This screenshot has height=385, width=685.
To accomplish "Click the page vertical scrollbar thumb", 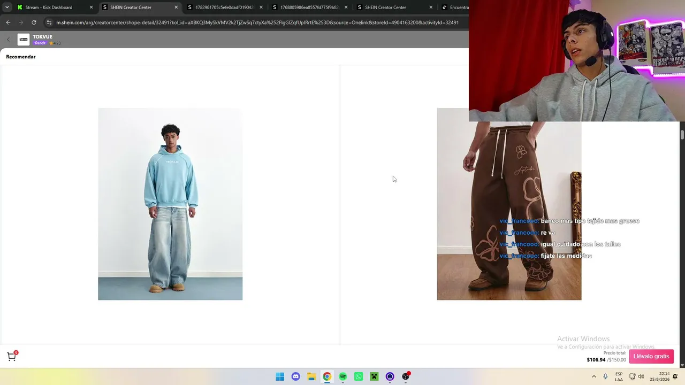I will coord(682,135).
